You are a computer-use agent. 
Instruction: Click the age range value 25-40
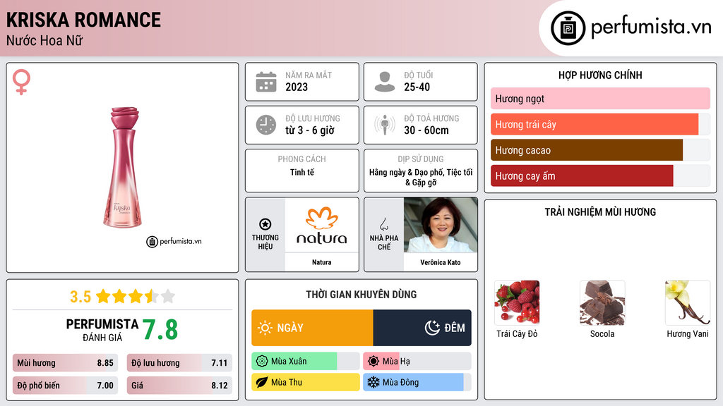click(417, 87)
